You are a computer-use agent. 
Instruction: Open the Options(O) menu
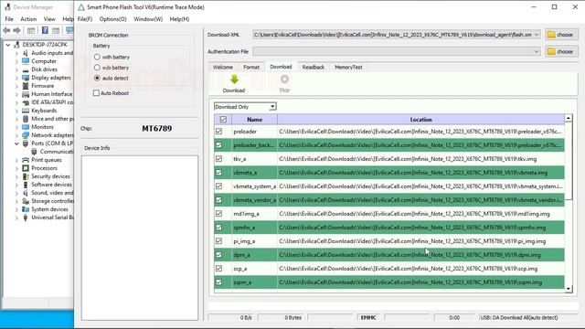pyautogui.click(x=112, y=19)
